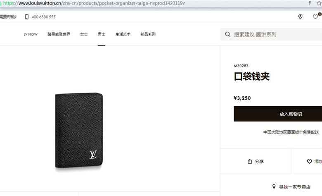The width and height of the screenshot is (322, 196).
Task: Open the wishlist heart icon in header
Action: (x=315, y=17)
